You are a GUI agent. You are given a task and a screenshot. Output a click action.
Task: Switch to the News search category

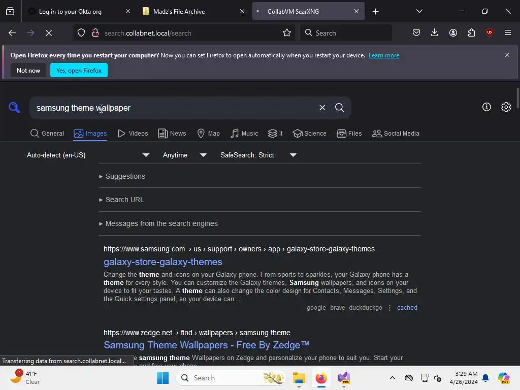tap(172, 134)
